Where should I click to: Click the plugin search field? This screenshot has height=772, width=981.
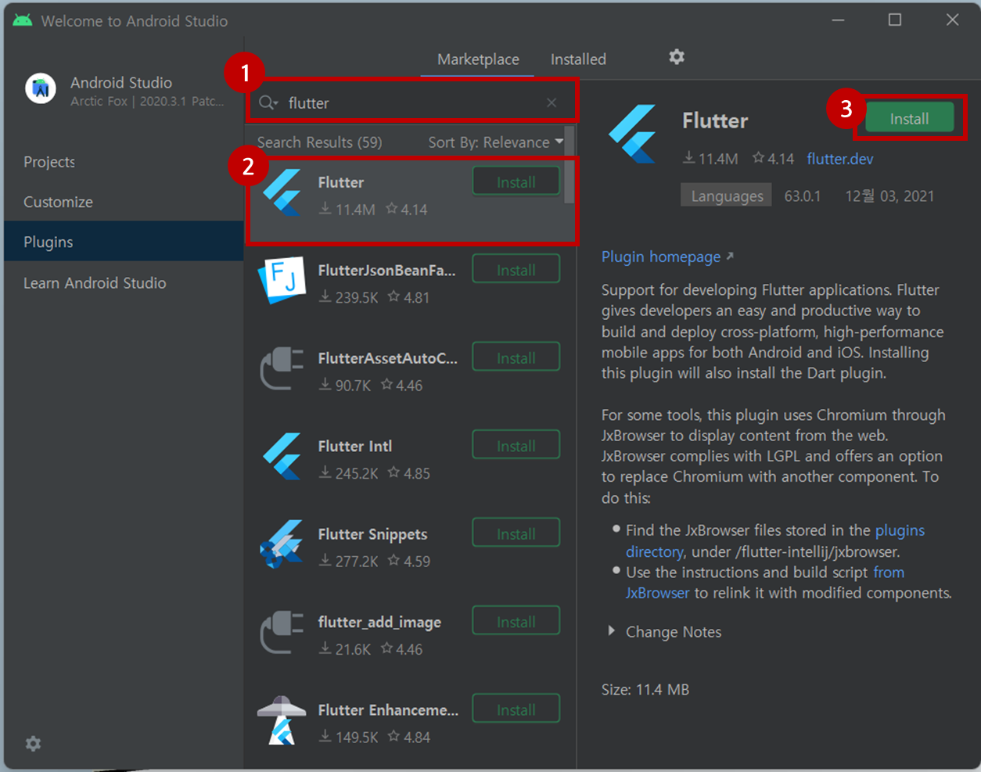[x=413, y=102]
